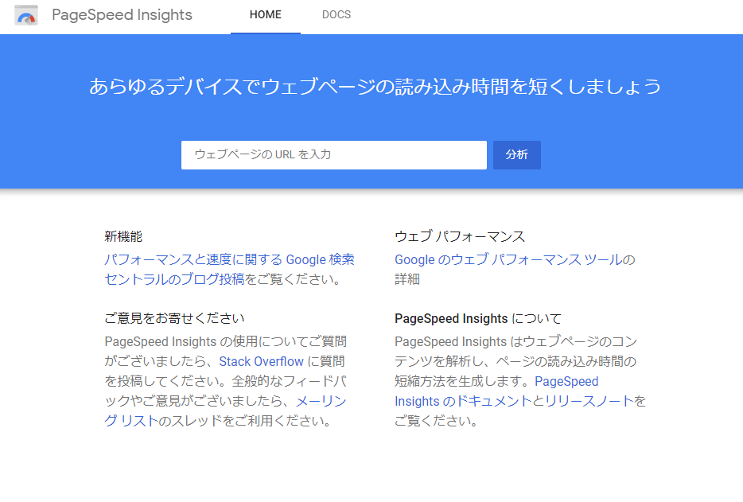743x502 pixels.
Task: Open the Google のウェブ パフォーマンス ツール link
Action: click(508, 260)
